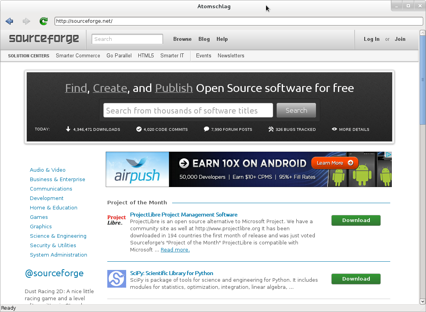Open the Browse menu

182,39
